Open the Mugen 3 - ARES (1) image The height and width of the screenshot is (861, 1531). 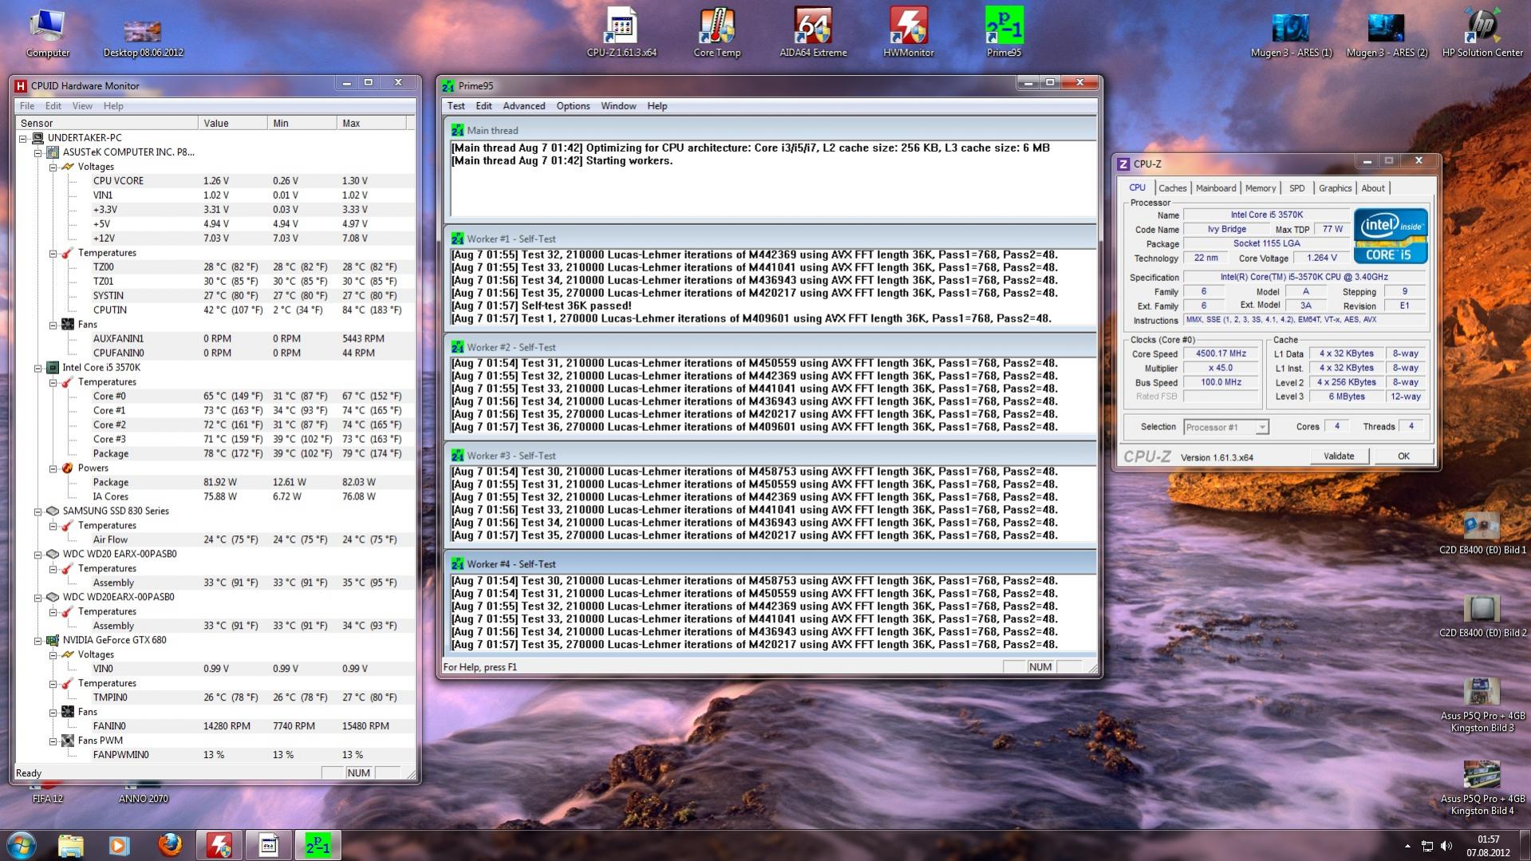[x=1291, y=34]
